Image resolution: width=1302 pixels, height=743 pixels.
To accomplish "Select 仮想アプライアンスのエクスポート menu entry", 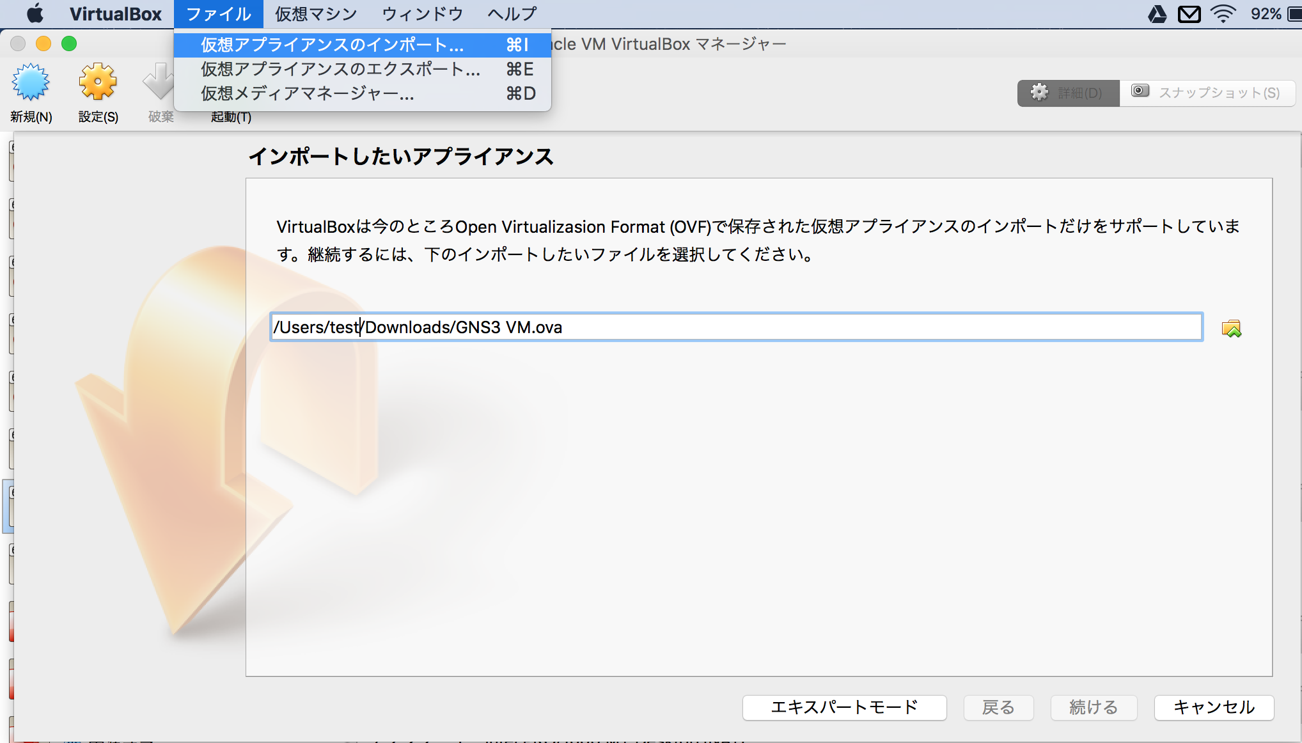I will 363,69.
